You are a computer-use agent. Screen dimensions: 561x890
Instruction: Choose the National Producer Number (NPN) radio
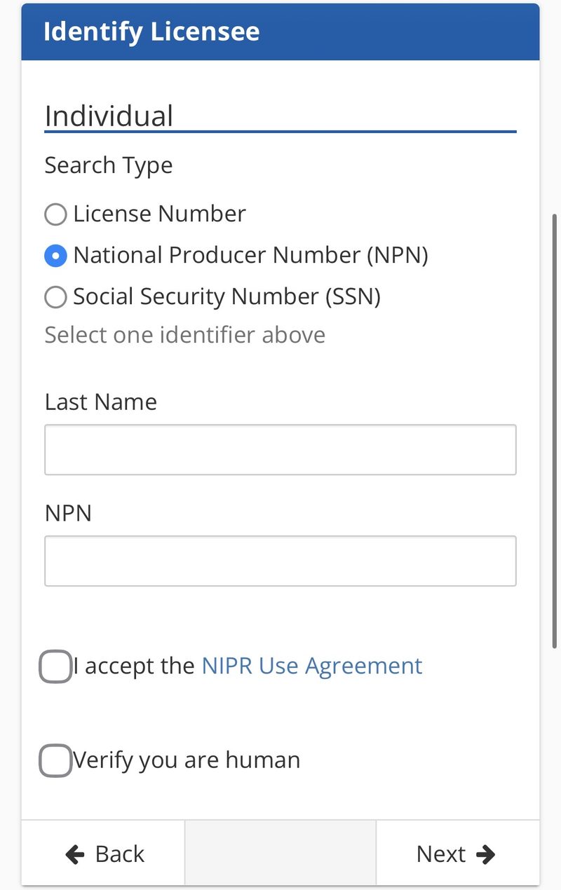(x=55, y=255)
